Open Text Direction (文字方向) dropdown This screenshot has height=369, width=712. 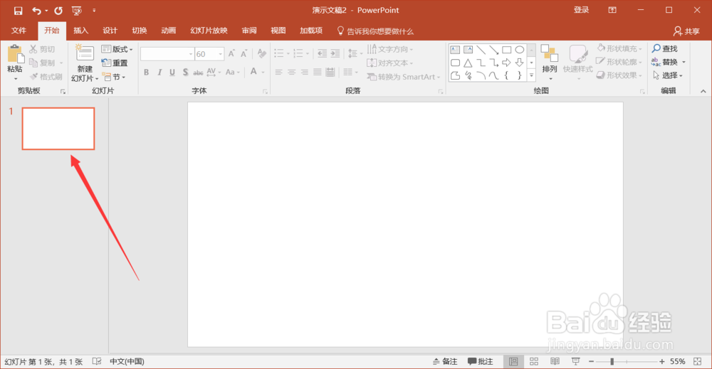click(390, 49)
